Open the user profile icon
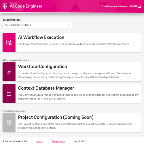 140,6
